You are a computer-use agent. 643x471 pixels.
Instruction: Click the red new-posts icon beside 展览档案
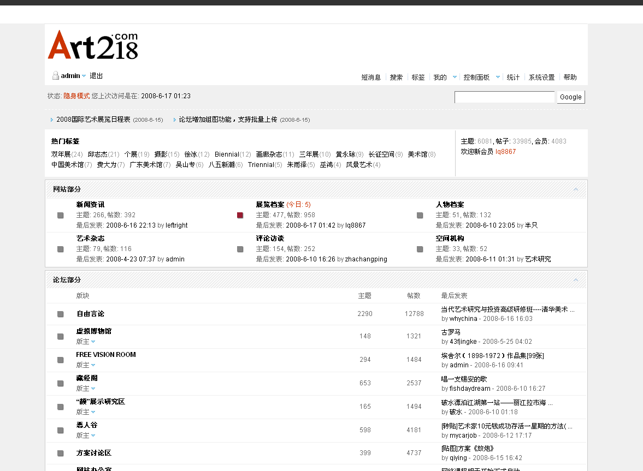tap(240, 216)
